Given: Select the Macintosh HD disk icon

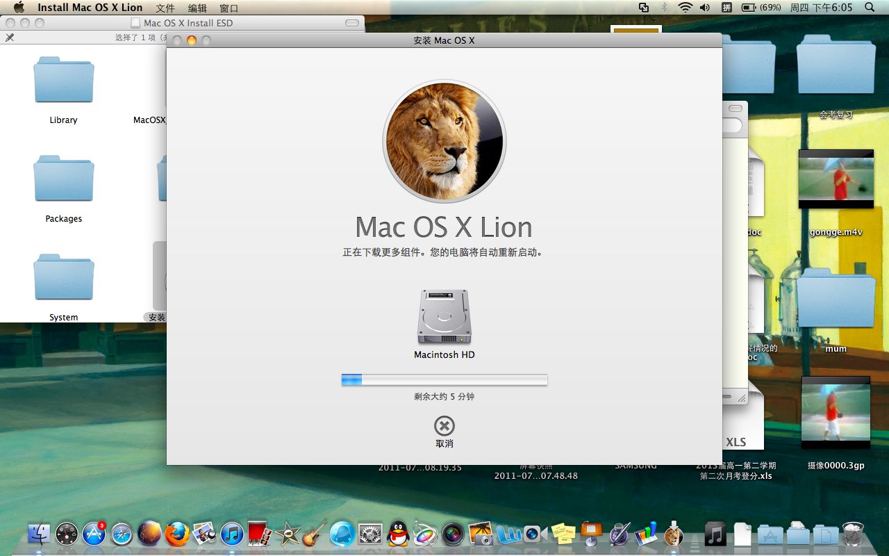Looking at the screenshot, I should point(444,317).
